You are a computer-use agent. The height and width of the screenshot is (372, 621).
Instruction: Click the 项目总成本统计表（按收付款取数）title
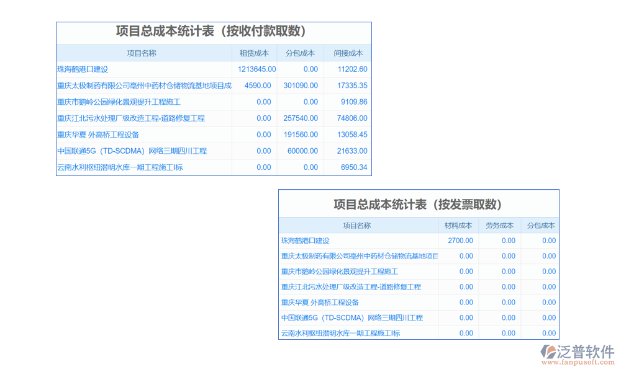tap(213, 32)
